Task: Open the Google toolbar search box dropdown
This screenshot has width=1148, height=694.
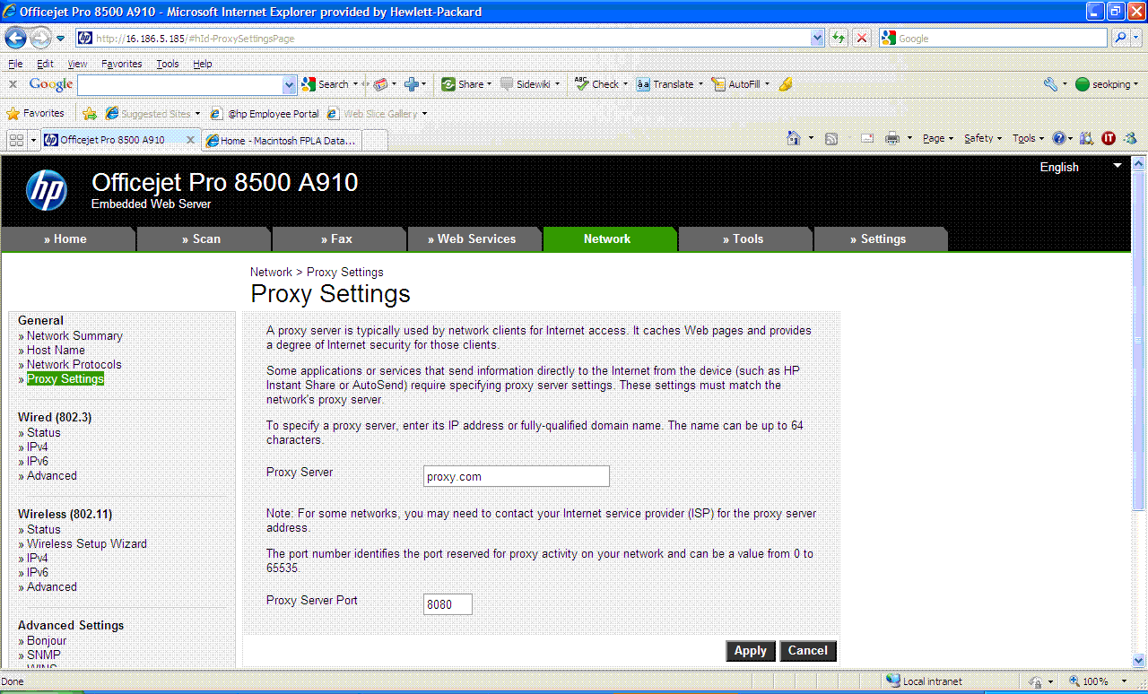Action: coord(289,84)
